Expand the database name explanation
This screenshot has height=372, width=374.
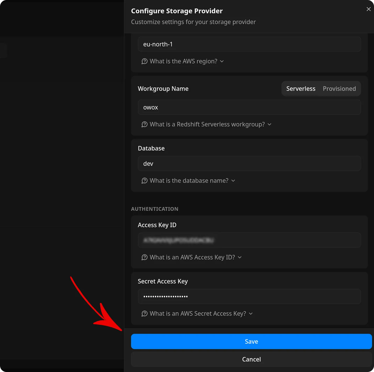click(233, 180)
